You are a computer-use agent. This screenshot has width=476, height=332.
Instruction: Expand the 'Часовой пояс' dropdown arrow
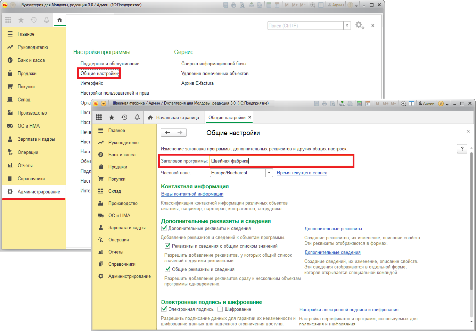269,173
